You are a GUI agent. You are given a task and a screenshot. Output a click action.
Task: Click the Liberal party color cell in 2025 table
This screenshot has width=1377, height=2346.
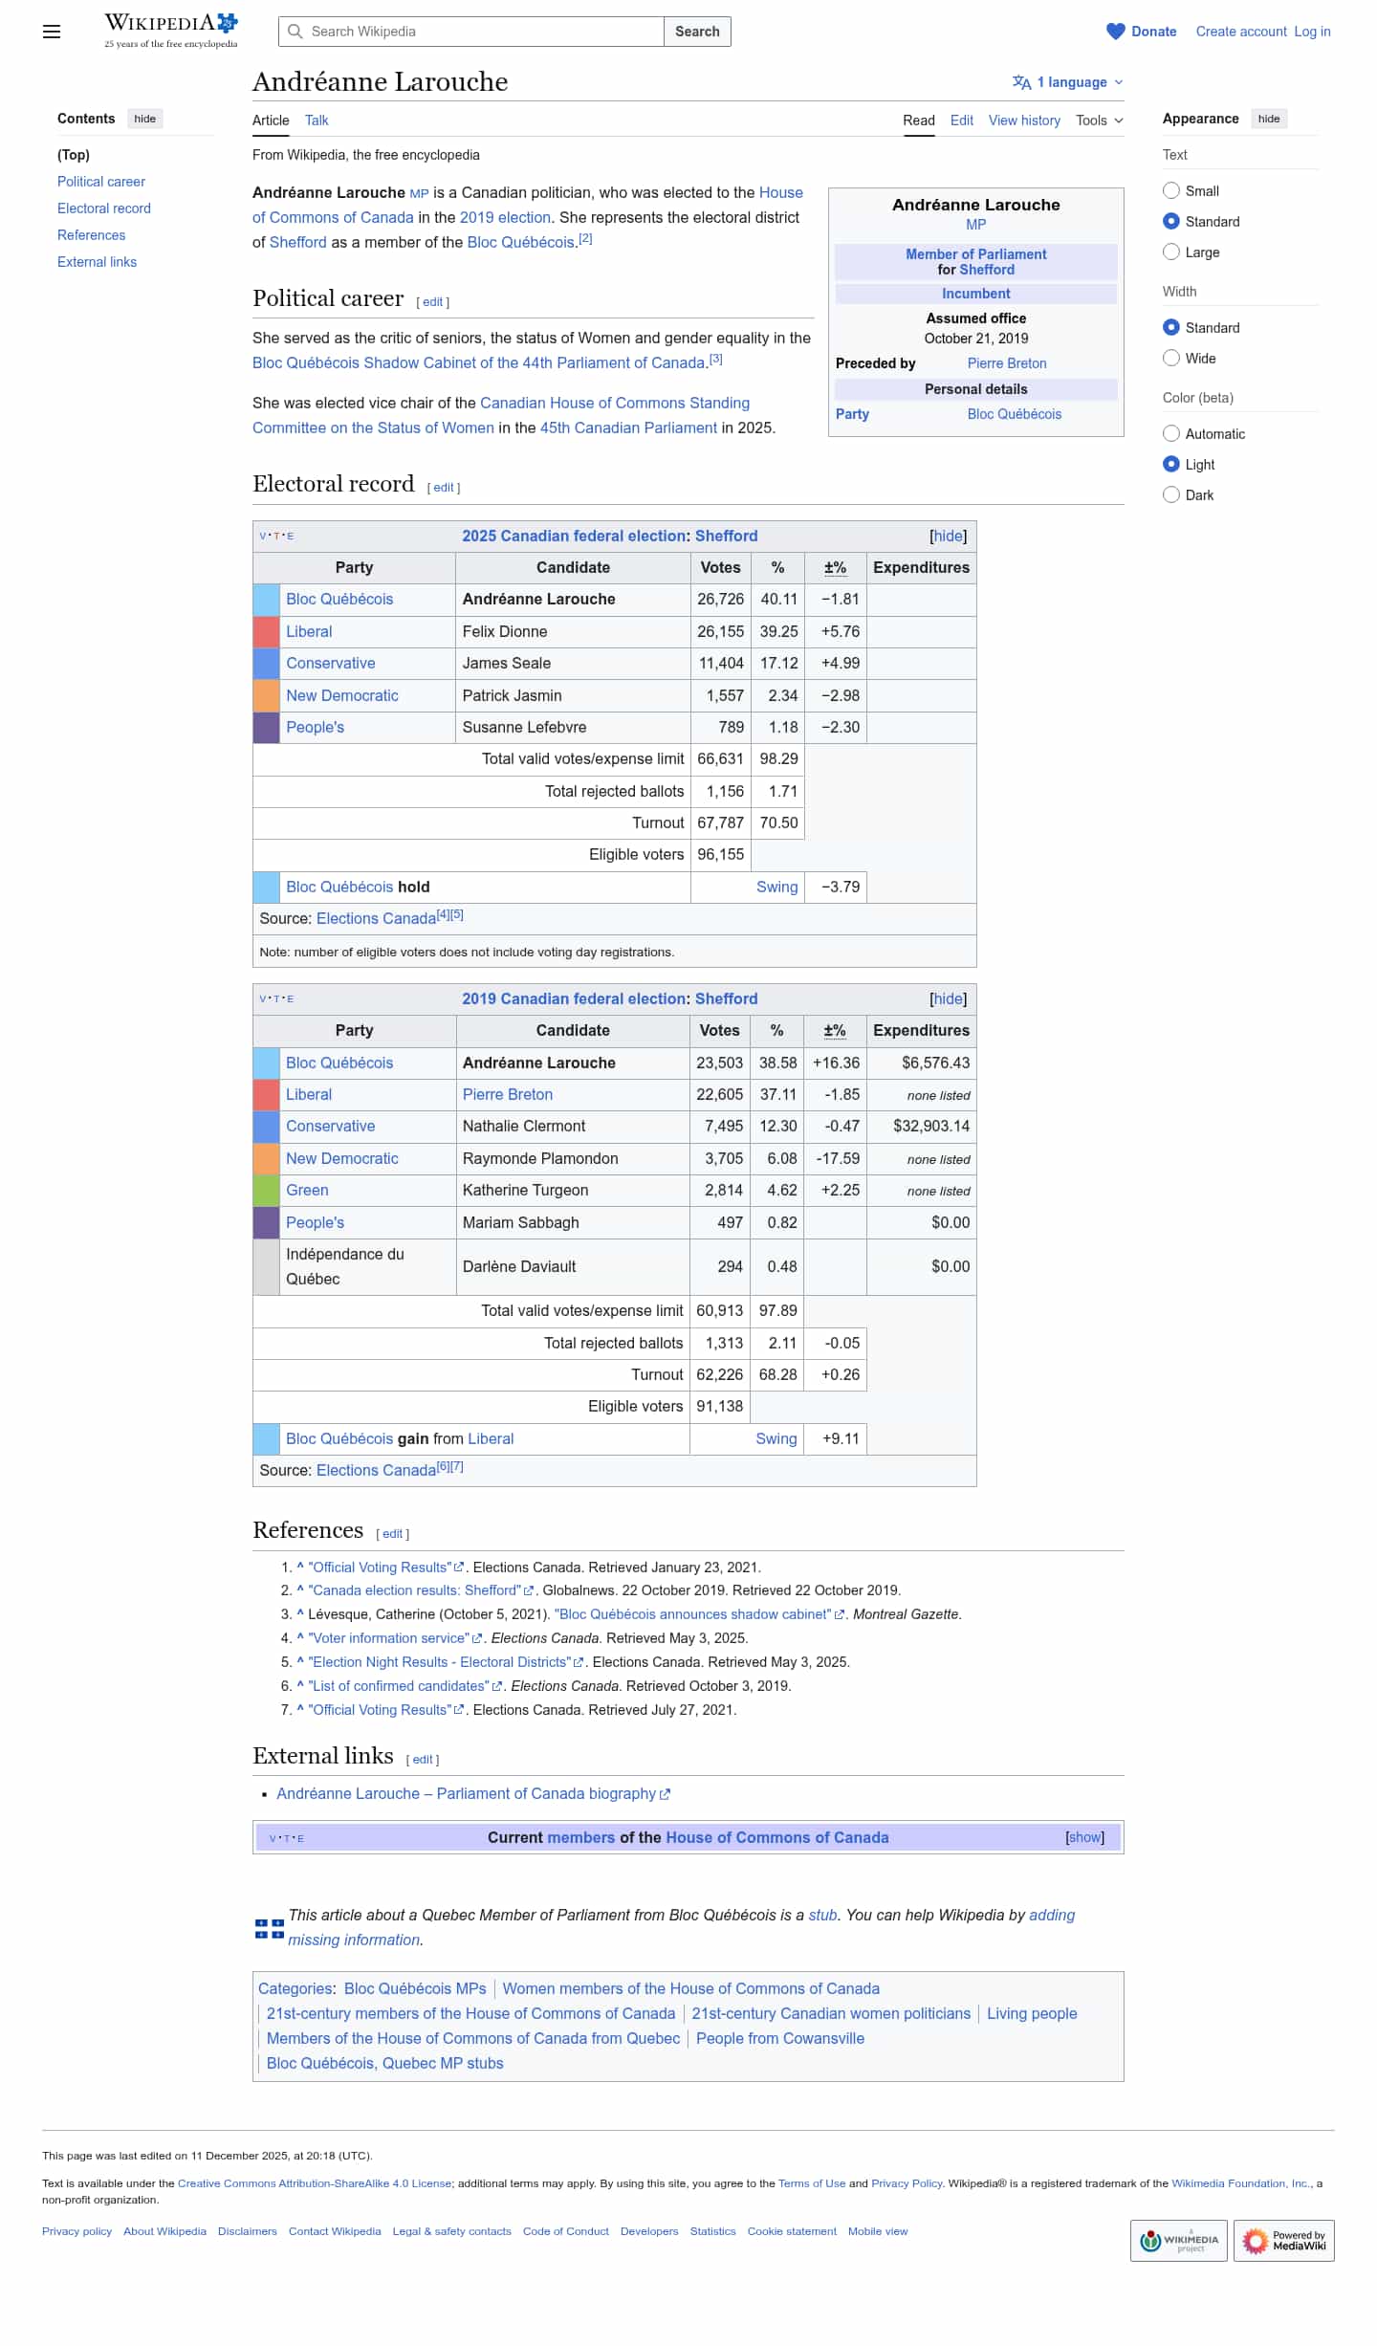[266, 632]
